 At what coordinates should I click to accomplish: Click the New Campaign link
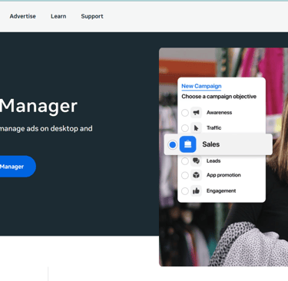tap(201, 86)
